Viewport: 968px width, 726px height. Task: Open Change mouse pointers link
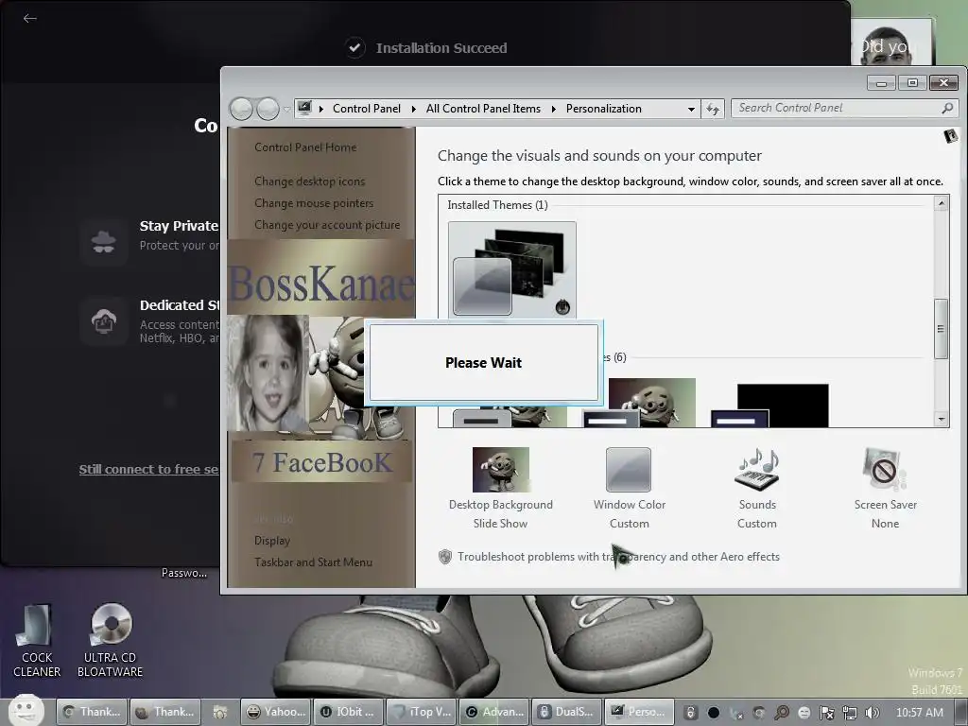(x=314, y=203)
